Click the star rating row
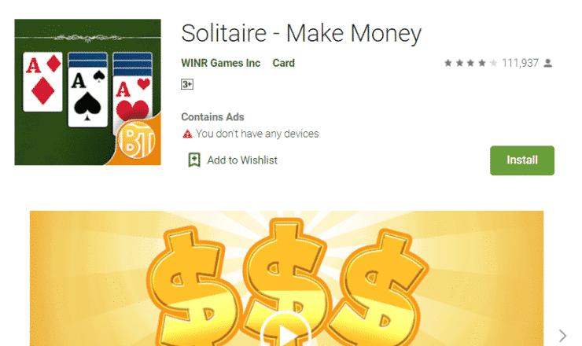This screenshot has width=582, height=346. (x=470, y=63)
